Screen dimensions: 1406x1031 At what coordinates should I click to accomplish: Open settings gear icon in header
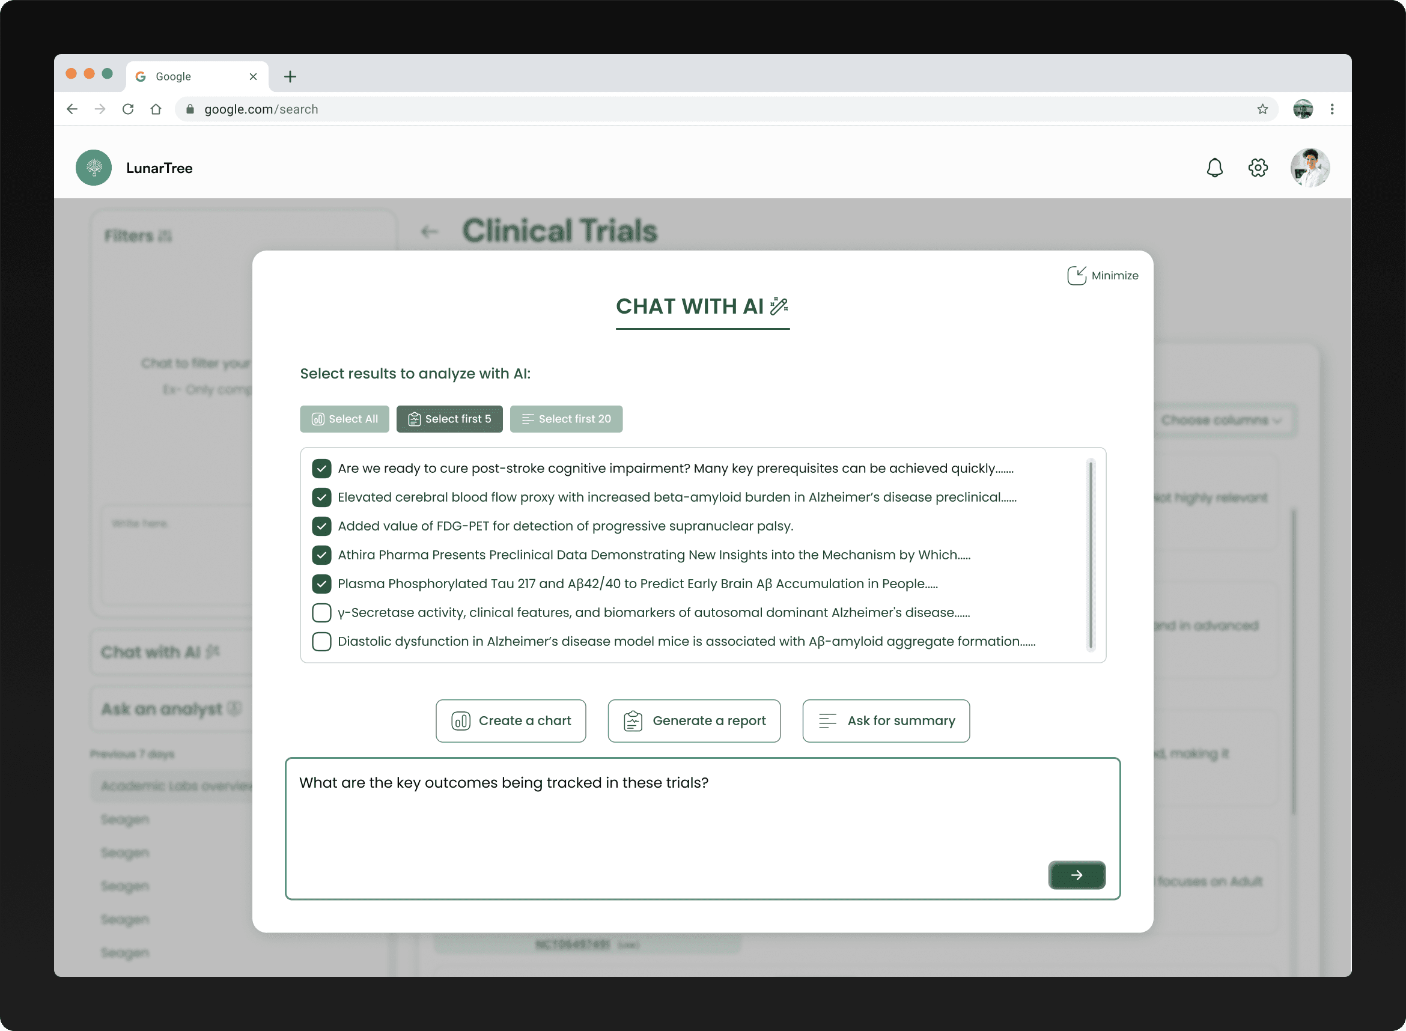(x=1258, y=168)
